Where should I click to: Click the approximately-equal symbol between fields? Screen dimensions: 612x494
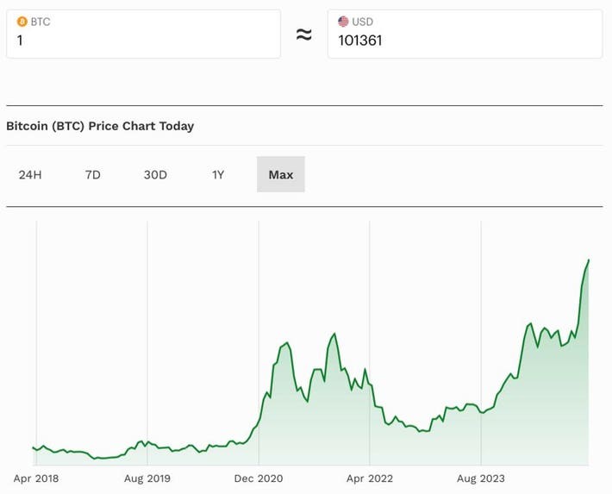(303, 34)
